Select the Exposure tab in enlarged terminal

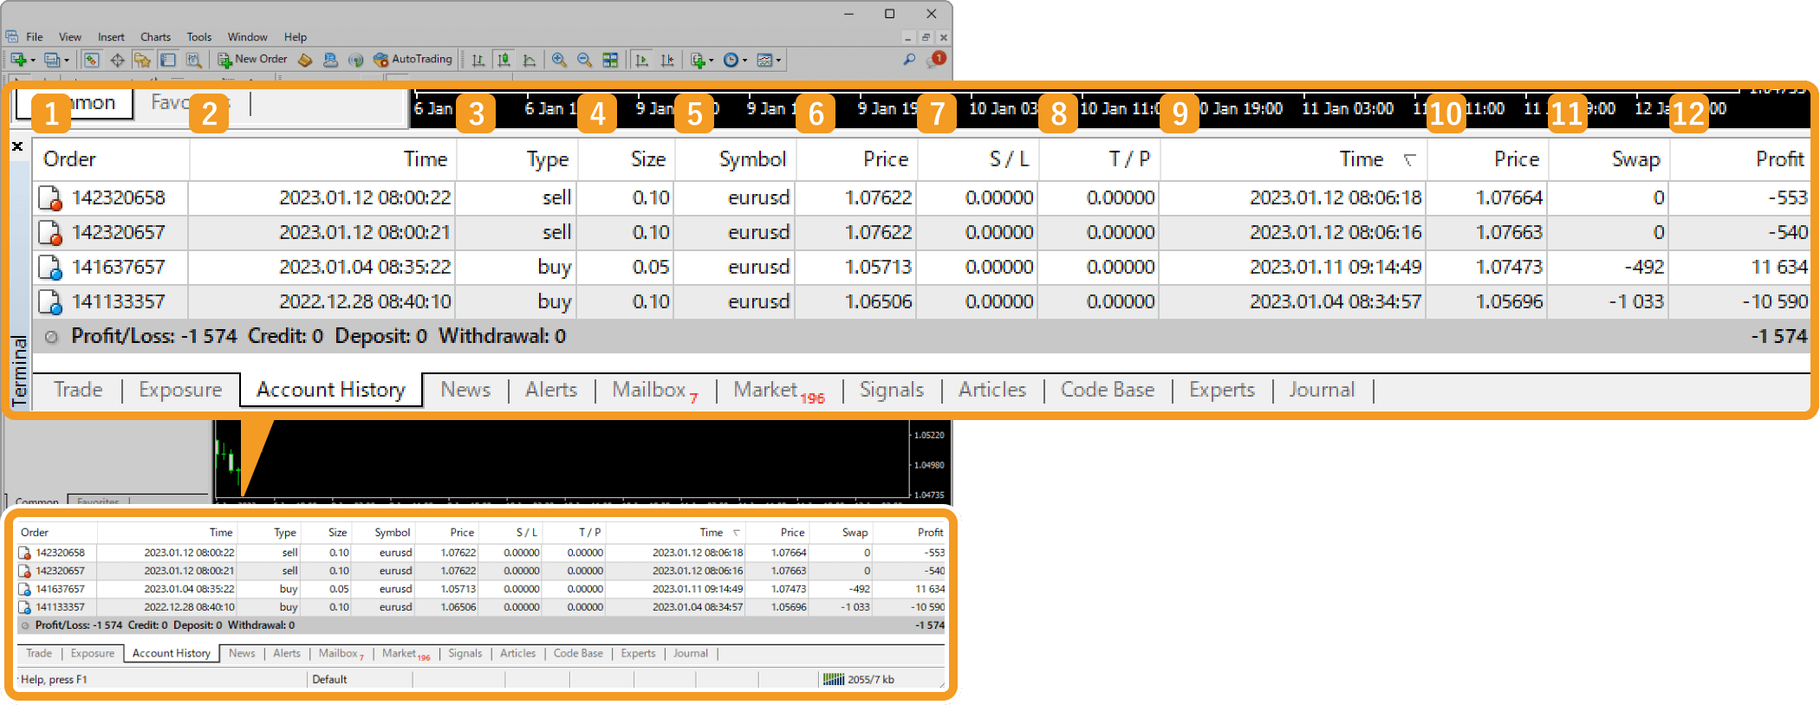pyautogui.click(x=180, y=390)
